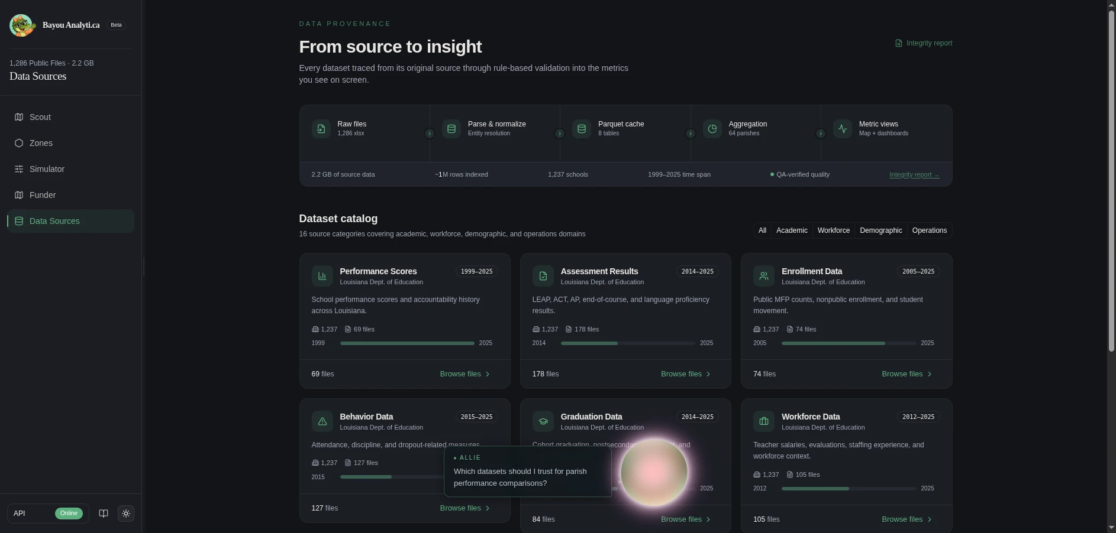Click Integrity report file icon at top right

pyautogui.click(x=899, y=43)
